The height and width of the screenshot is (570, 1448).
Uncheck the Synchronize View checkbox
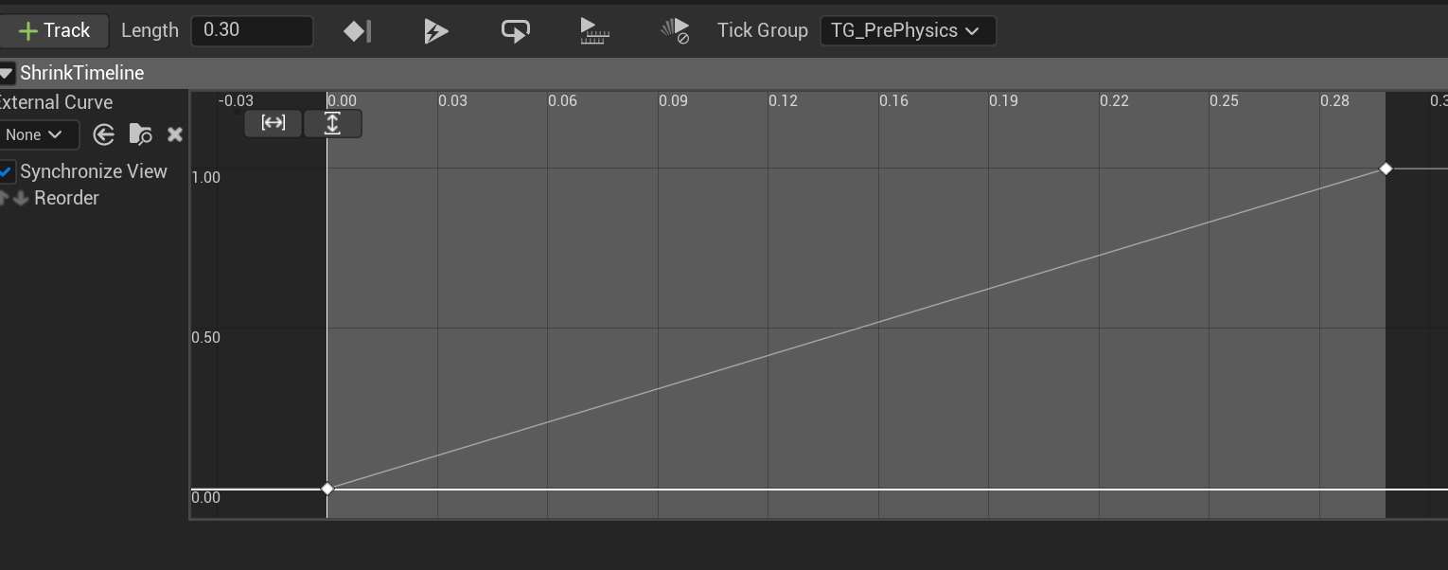coord(7,171)
